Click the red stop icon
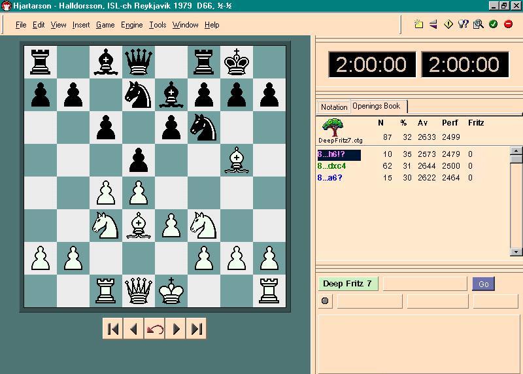 pyautogui.click(x=508, y=24)
